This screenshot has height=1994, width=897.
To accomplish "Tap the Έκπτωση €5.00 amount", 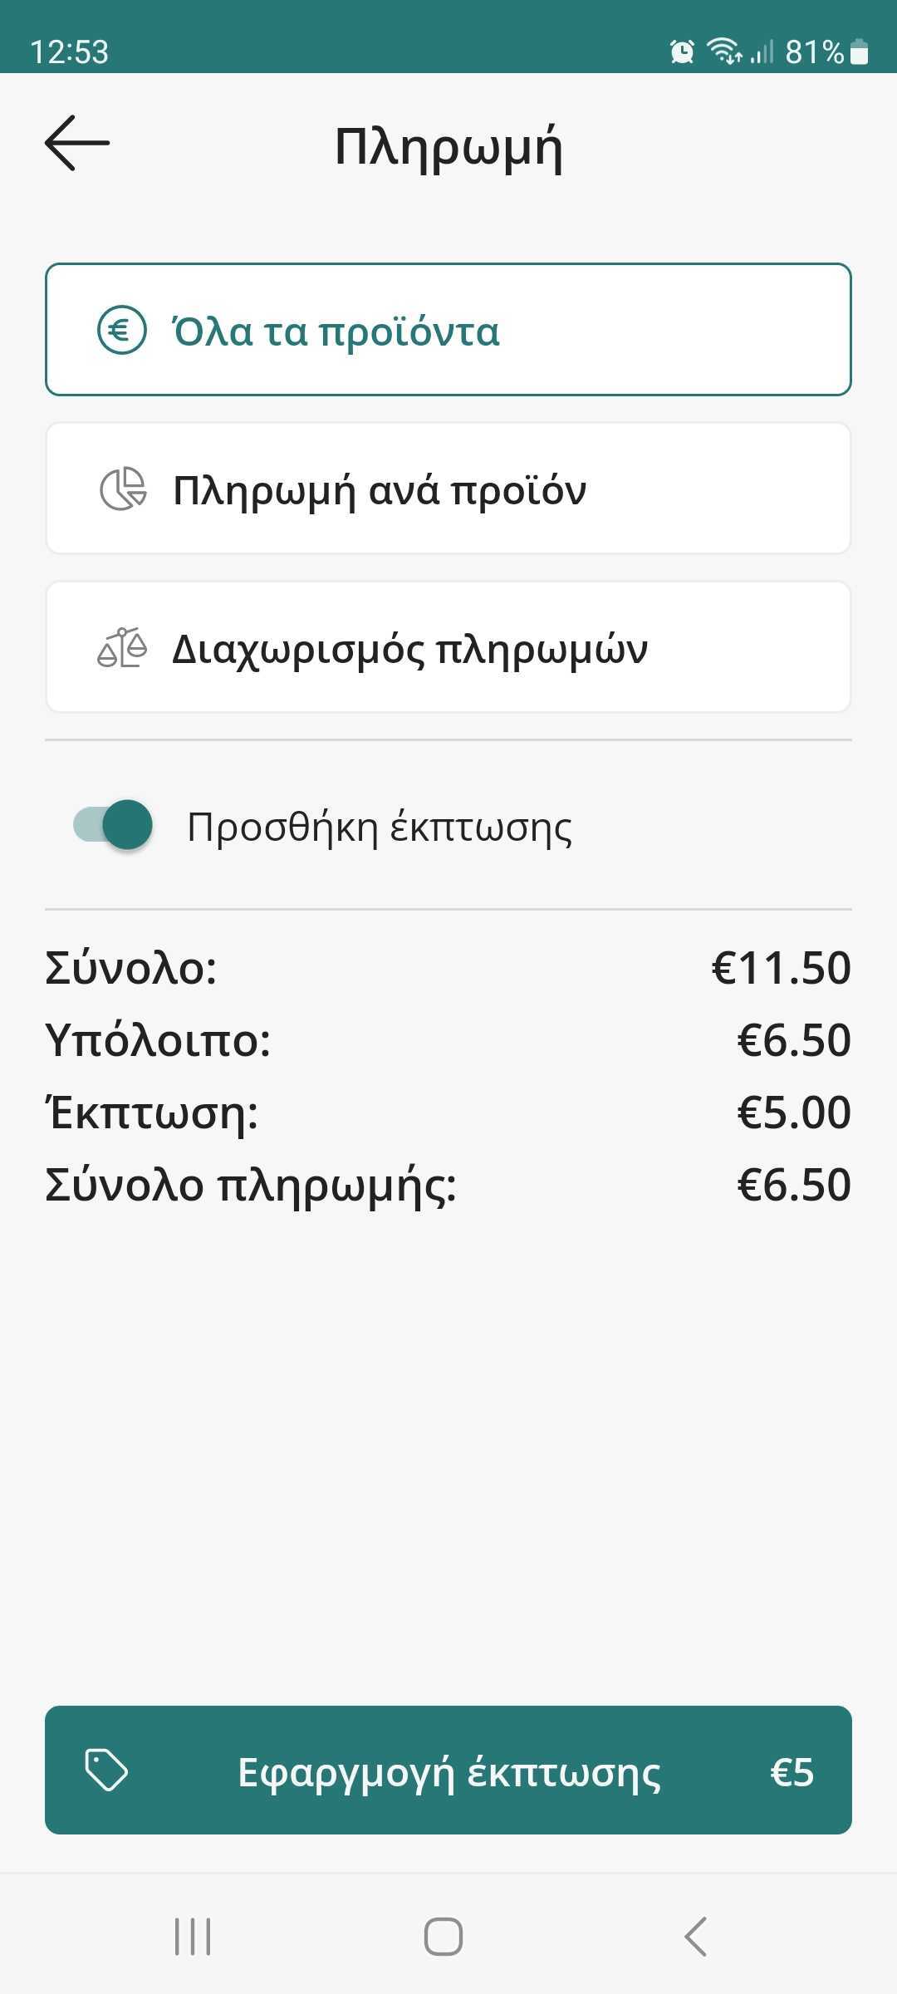I will click(x=794, y=1112).
